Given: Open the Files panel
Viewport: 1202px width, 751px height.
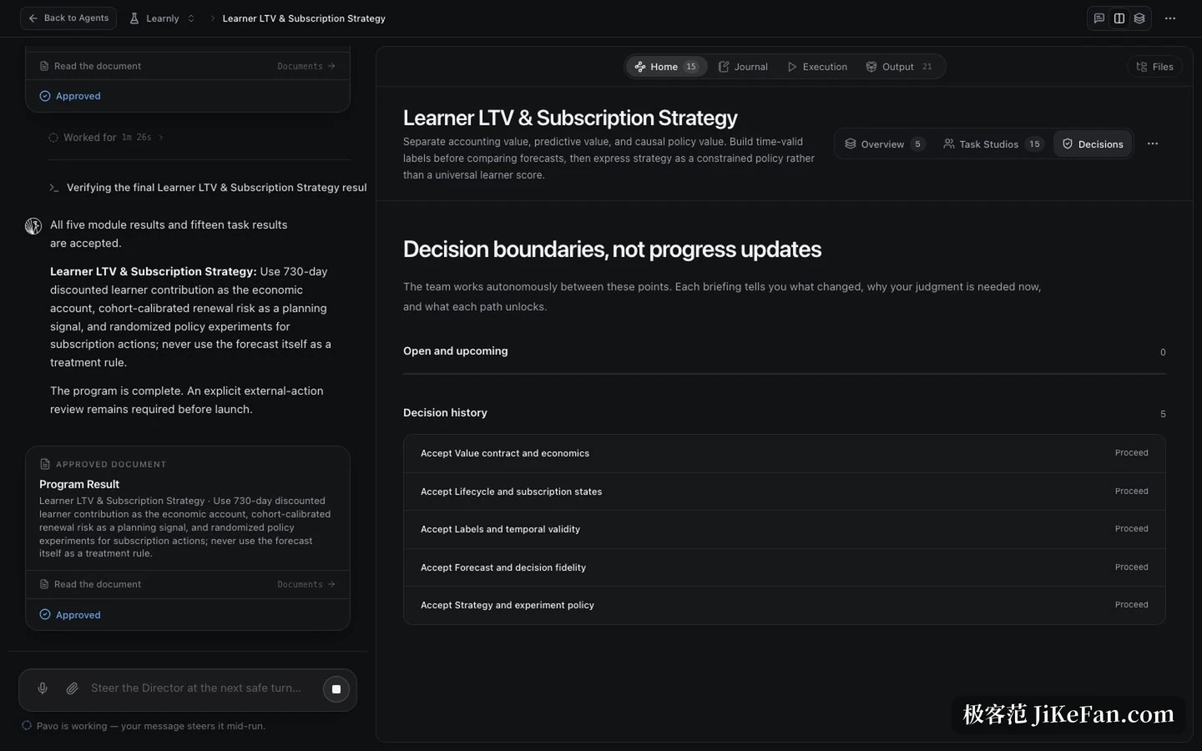Looking at the screenshot, I should [x=1154, y=67].
